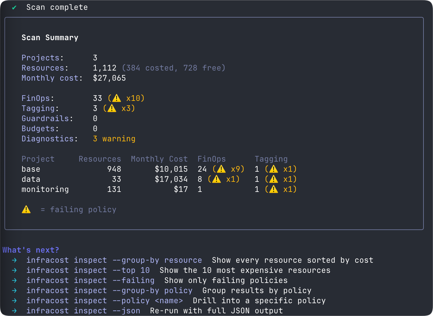
Task: Click the 'Guardrails:' label
Action: [48, 118]
